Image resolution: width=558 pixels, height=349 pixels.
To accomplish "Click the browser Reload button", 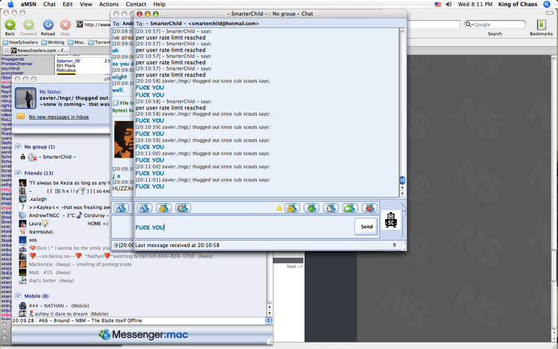I will tap(47, 27).
